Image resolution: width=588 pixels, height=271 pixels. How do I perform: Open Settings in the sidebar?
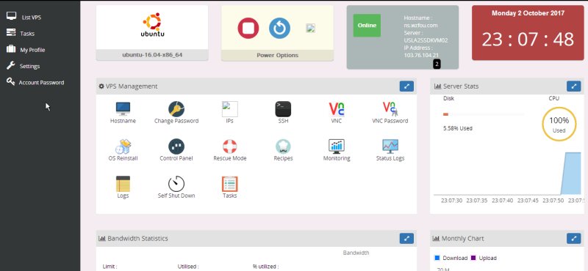point(23,66)
